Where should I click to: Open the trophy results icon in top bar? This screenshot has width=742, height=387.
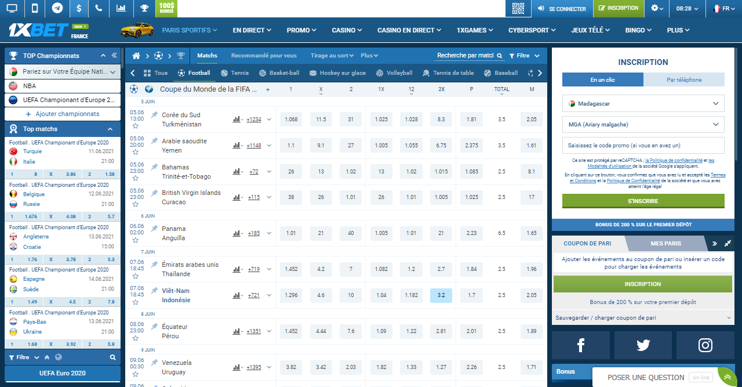144,8
